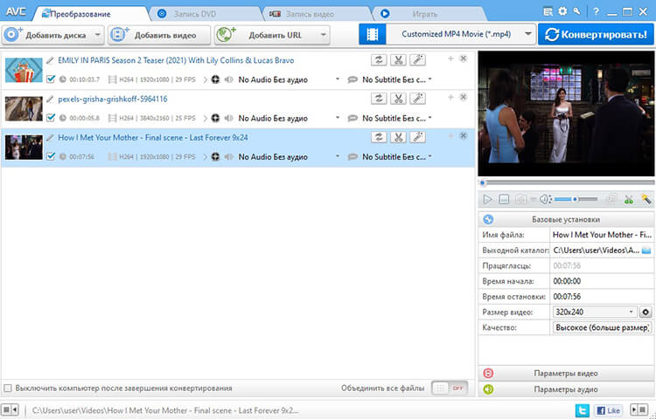Image resolution: width=656 pixels, height=419 pixels.
Task: Switch to the Запись DVD tab
Action: (x=195, y=14)
